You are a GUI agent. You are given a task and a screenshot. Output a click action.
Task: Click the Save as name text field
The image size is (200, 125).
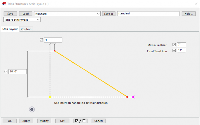(148, 14)
